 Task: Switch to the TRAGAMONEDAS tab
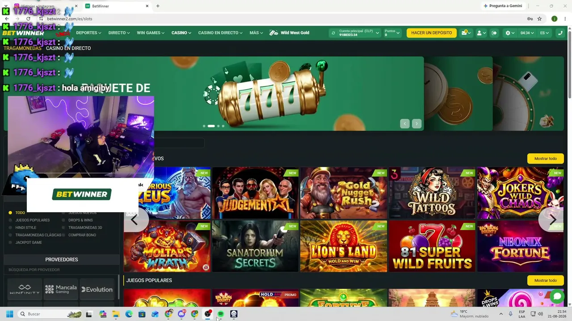pyautogui.click(x=22, y=48)
